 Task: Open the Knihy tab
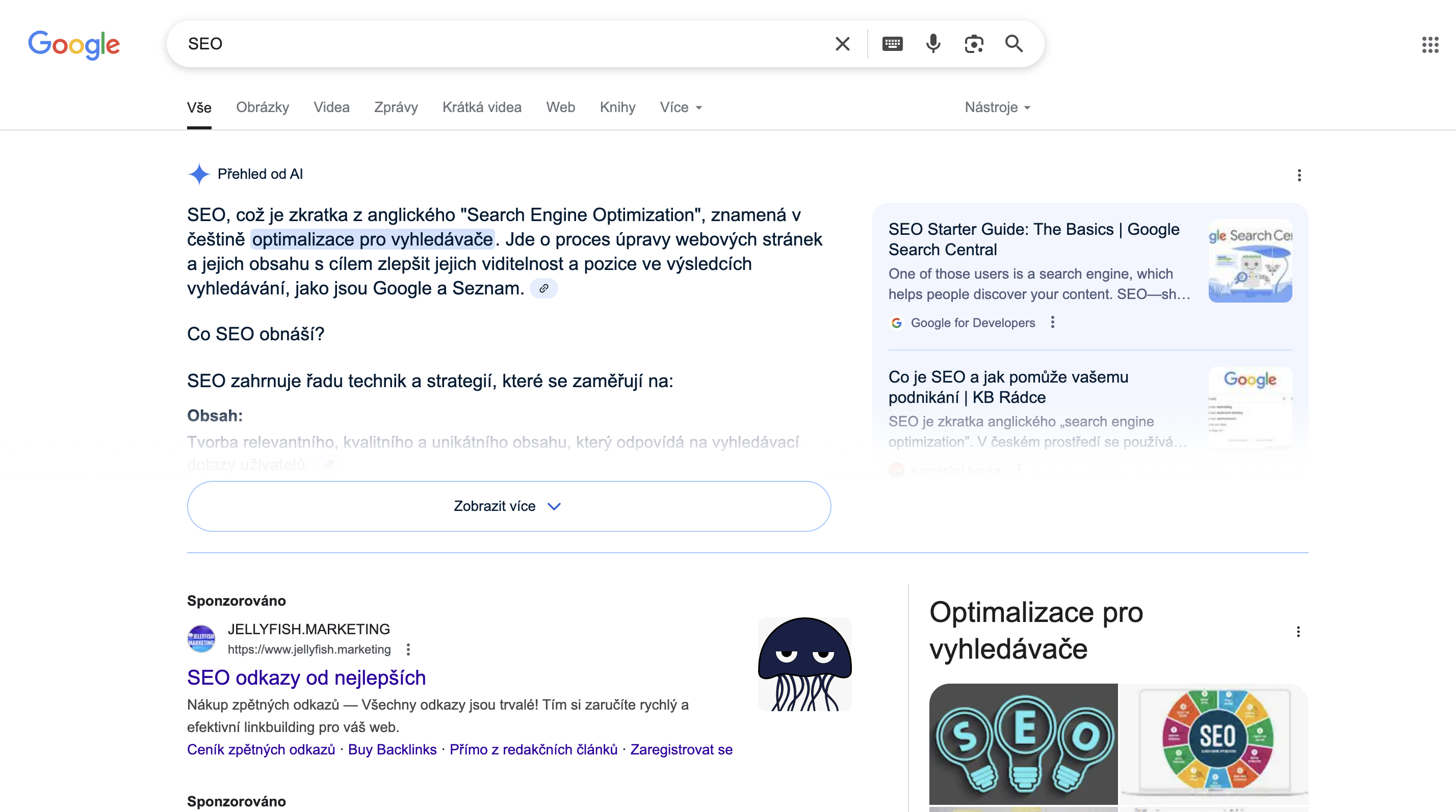coord(617,107)
